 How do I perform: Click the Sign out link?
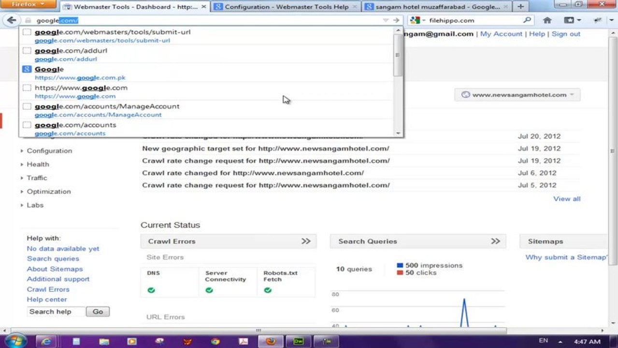pos(566,34)
